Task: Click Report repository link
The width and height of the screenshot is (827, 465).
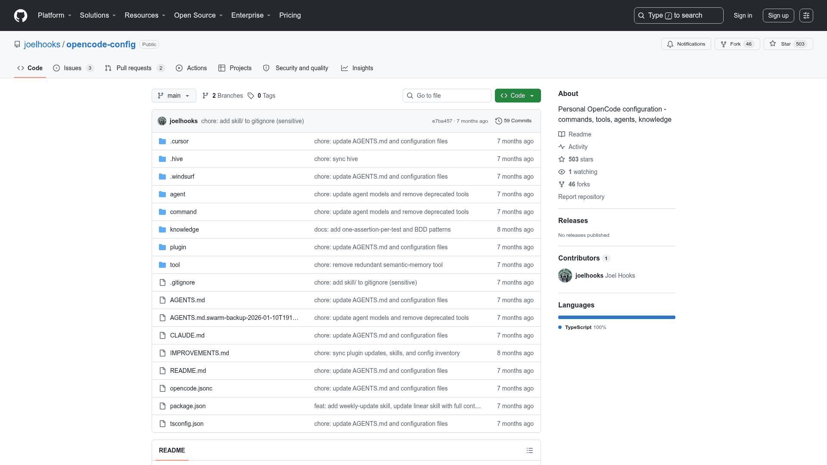Action: click(581, 197)
